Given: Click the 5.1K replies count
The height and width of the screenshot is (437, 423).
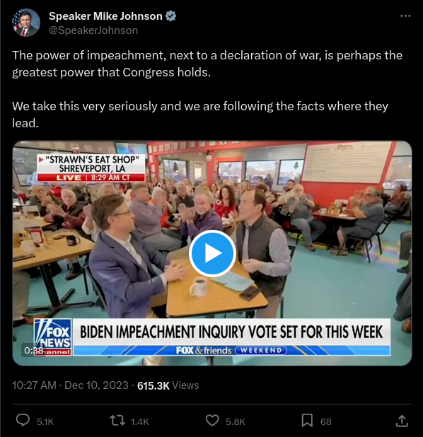Looking at the screenshot, I should 45,421.
